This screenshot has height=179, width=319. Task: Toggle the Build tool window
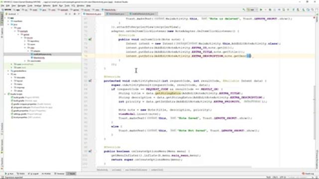click(71, 174)
